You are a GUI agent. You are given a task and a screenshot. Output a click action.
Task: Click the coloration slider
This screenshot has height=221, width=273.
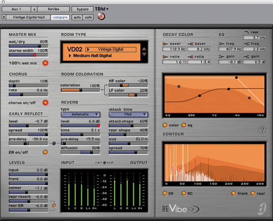pos(81,90)
